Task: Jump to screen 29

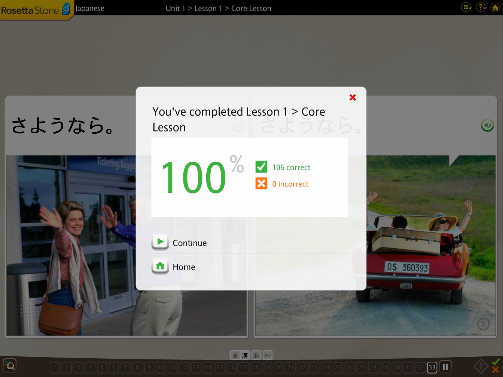Action: (x=385, y=367)
